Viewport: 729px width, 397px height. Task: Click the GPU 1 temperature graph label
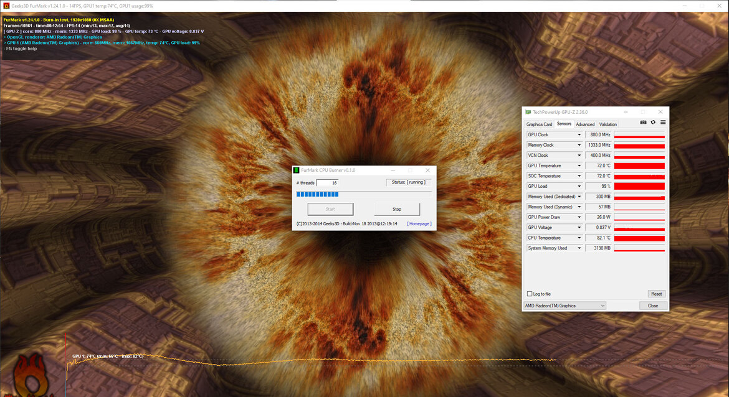point(108,356)
